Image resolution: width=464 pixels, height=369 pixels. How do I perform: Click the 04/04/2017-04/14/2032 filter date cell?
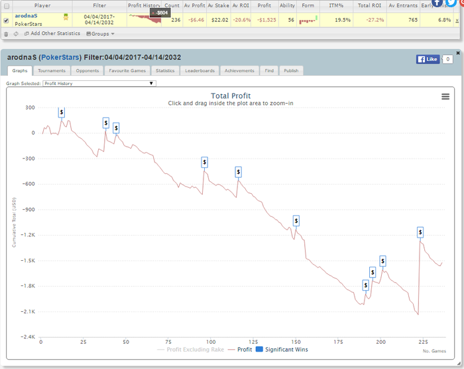tap(99, 19)
